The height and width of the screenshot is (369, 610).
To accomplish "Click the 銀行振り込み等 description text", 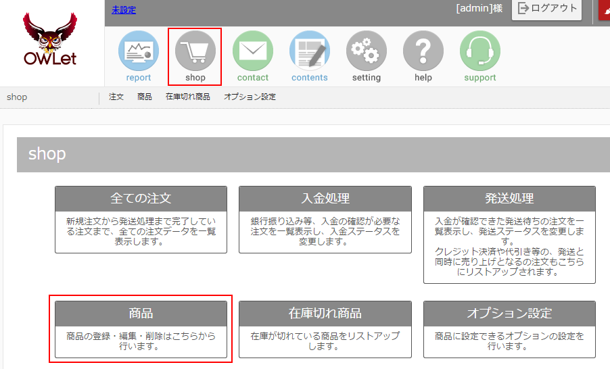I will point(325,231).
